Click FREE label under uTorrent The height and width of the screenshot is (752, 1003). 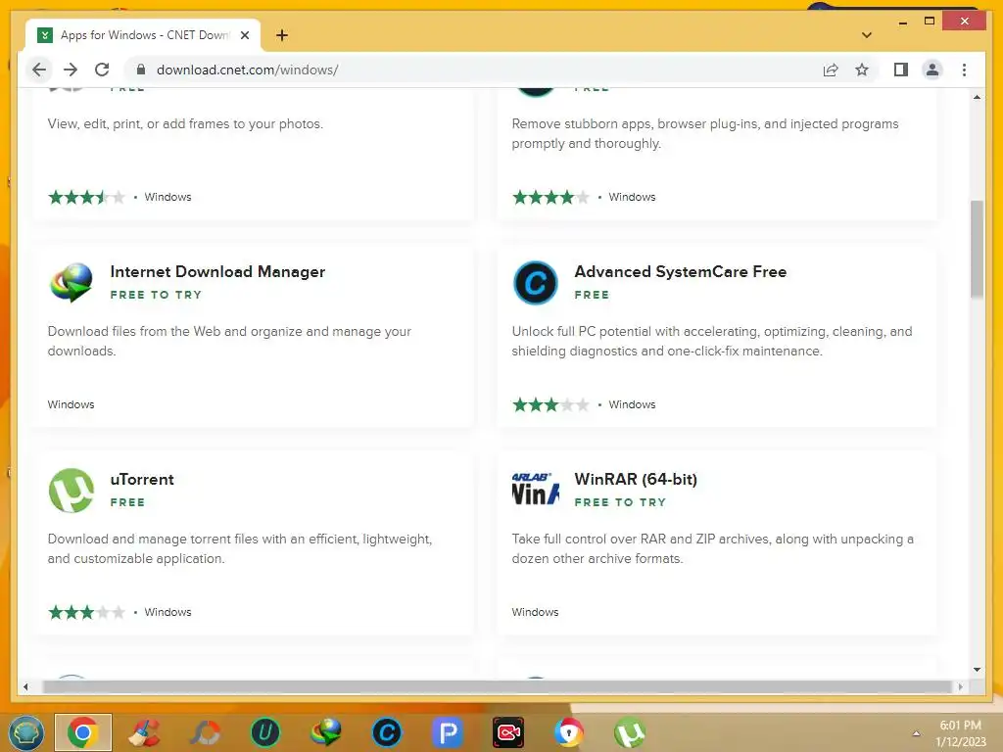pyautogui.click(x=127, y=502)
